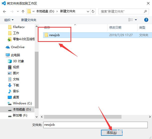
Task: Open the 下载 downloads folder
Action: (16, 85)
